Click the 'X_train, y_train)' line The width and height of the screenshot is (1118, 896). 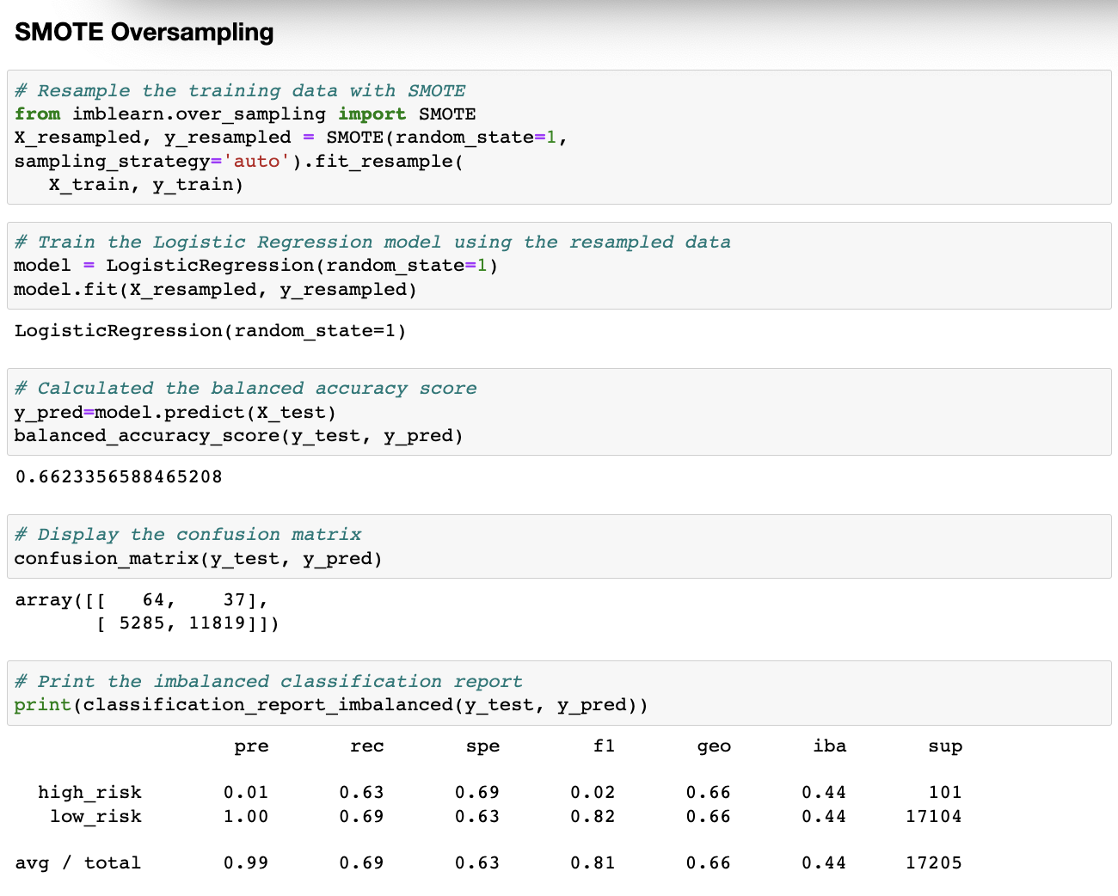tap(146, 184)
